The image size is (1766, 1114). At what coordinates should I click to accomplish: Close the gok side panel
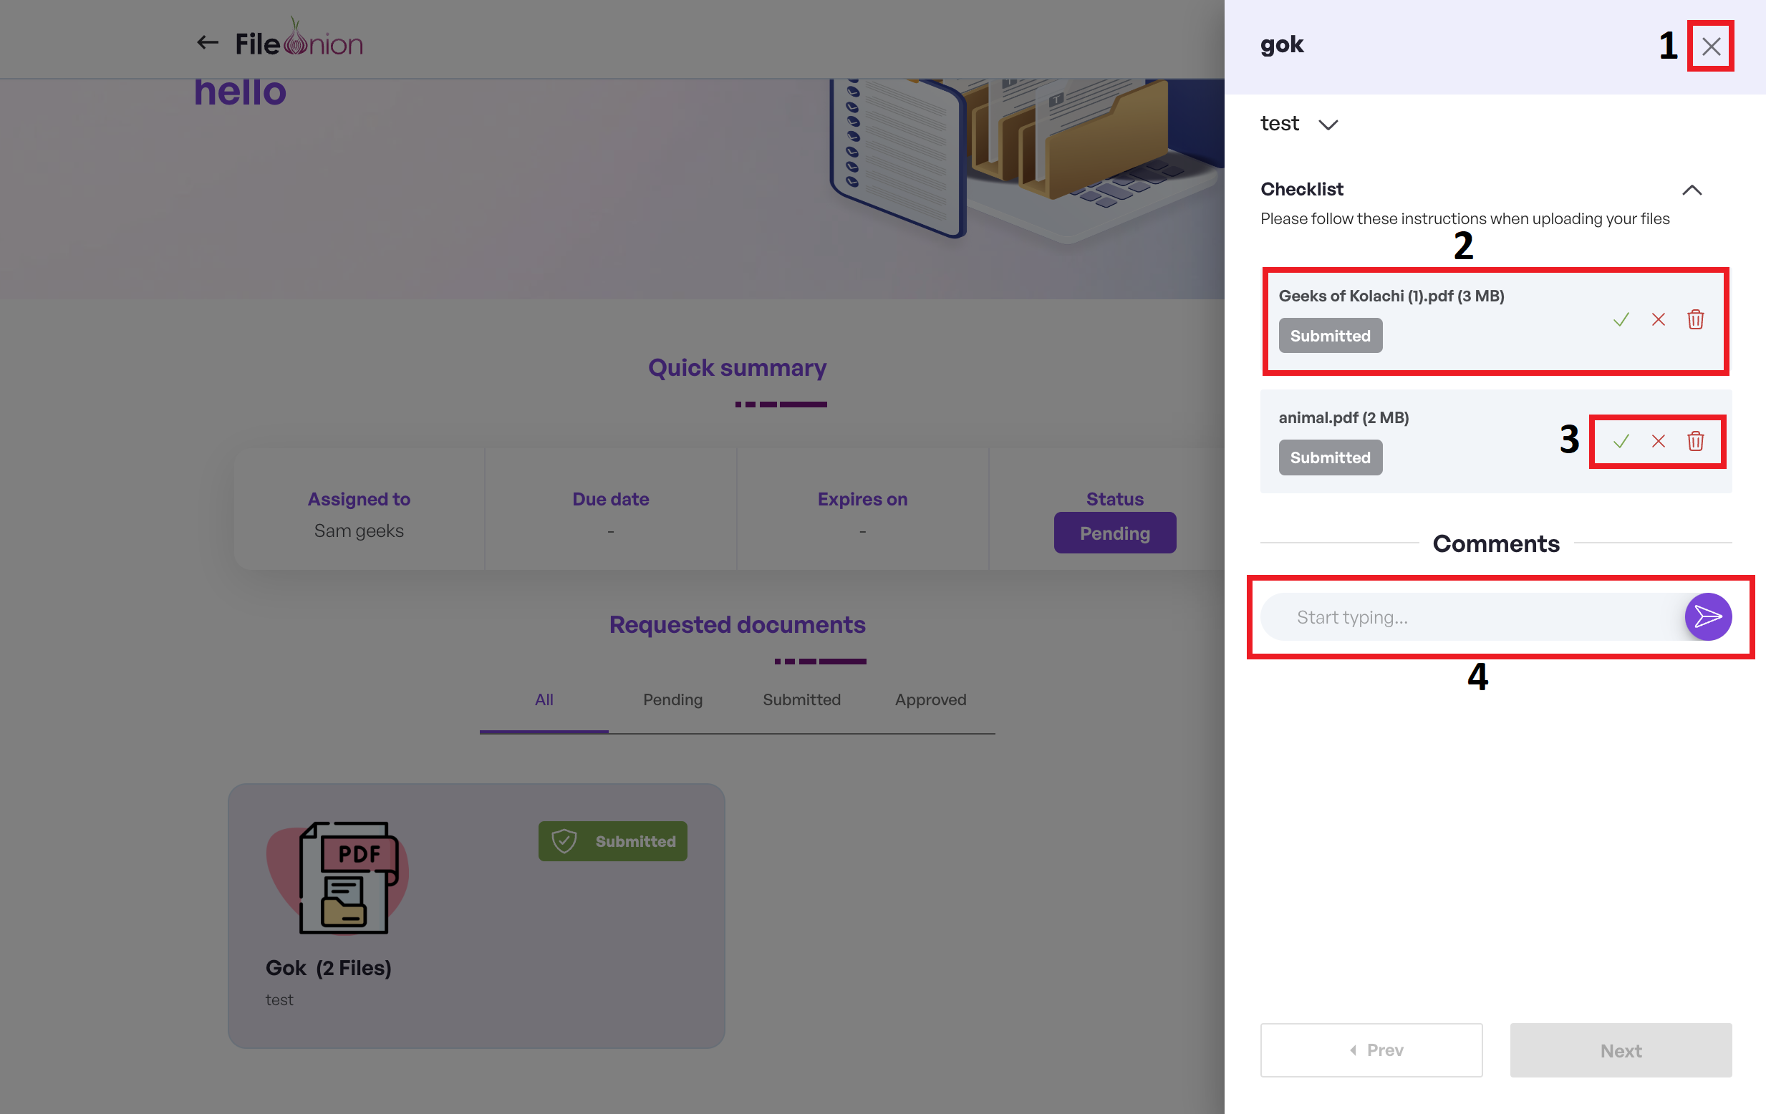click(1711, 47)
